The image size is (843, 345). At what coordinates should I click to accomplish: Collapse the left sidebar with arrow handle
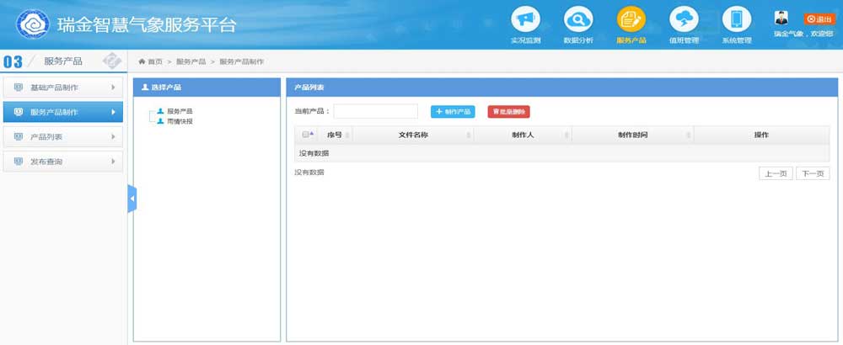coord(132,199)
